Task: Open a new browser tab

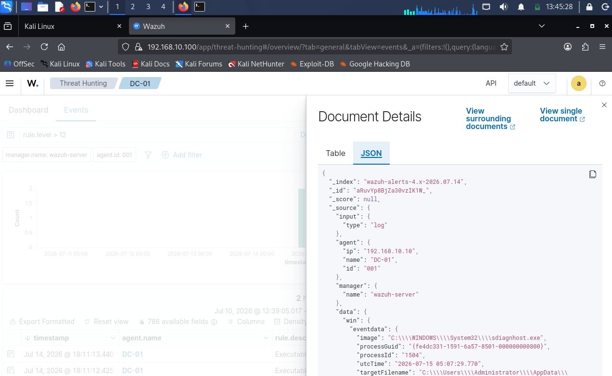Action: pyautogui.click(x=245, y=26)
